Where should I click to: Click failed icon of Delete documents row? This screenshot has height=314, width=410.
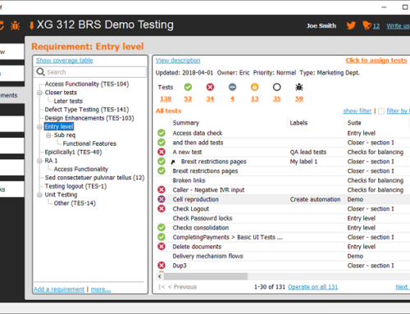click(162, 246)
